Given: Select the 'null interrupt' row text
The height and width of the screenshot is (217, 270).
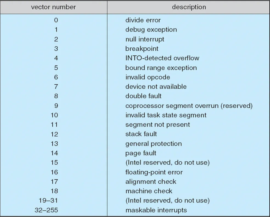Looking at the screenshot, I should point(145,39).
